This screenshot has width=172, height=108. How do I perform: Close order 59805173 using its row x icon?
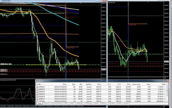[165, 89]
